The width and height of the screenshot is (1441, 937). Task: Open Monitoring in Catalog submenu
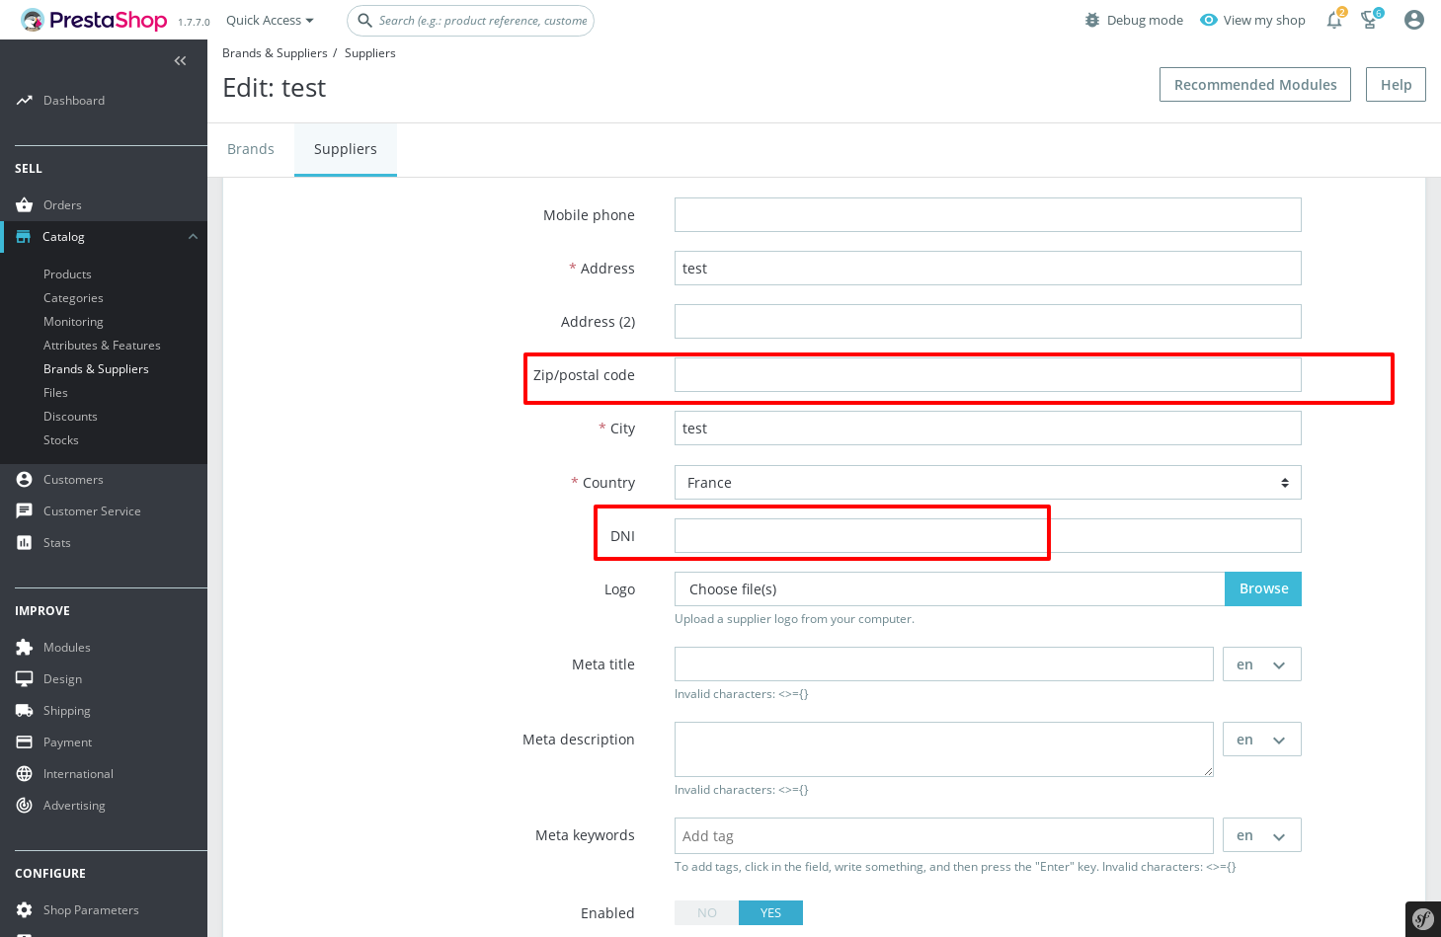click(73, 322)
